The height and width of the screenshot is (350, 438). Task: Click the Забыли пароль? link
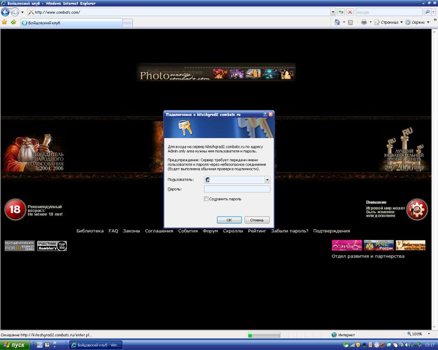click(x=290, y=231)
